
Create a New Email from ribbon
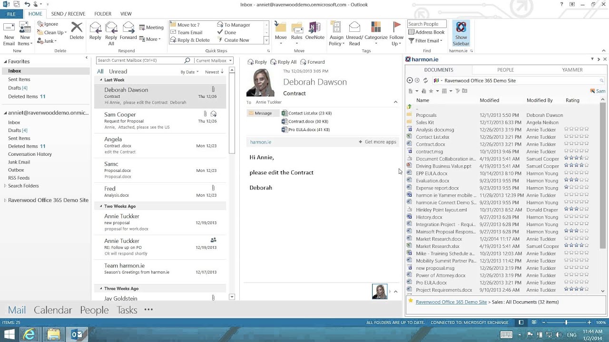tap(9, 34)
